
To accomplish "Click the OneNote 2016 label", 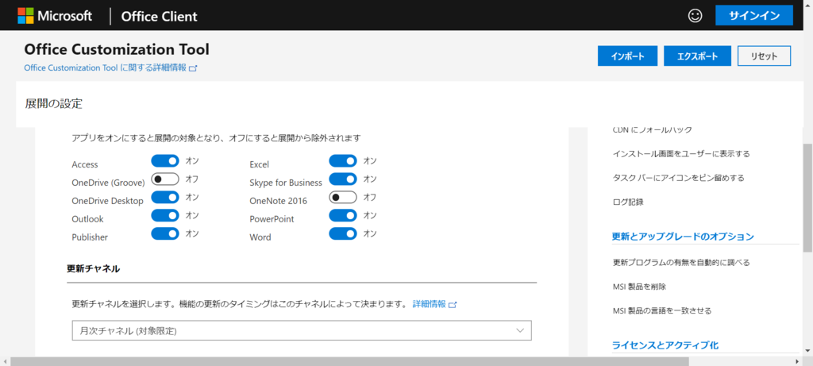I will (x=279, y=201).
